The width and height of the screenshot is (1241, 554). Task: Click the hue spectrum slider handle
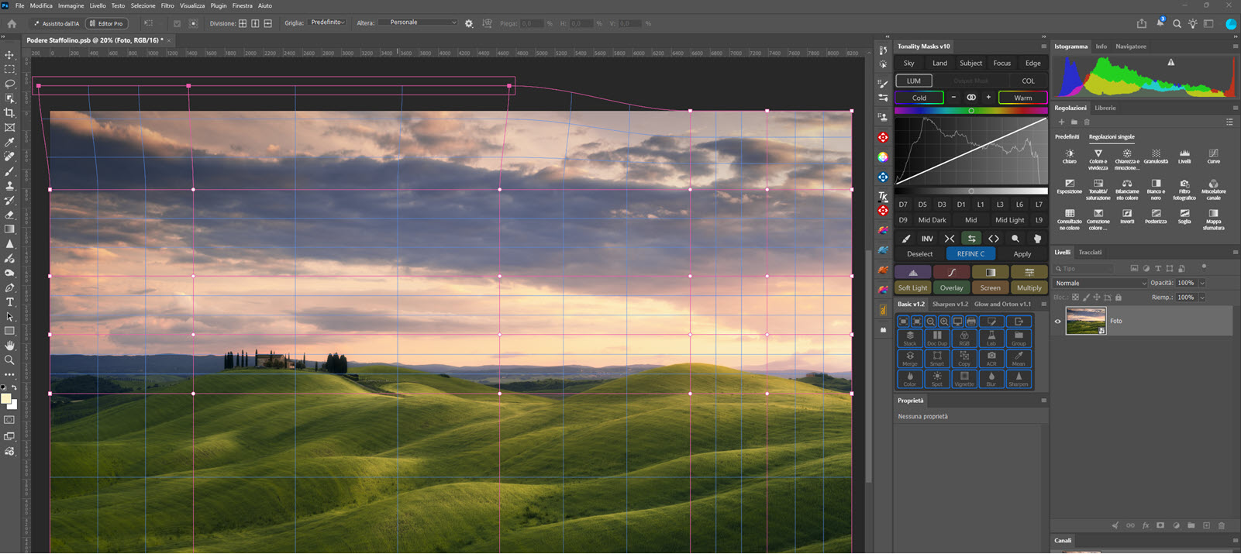971,111
